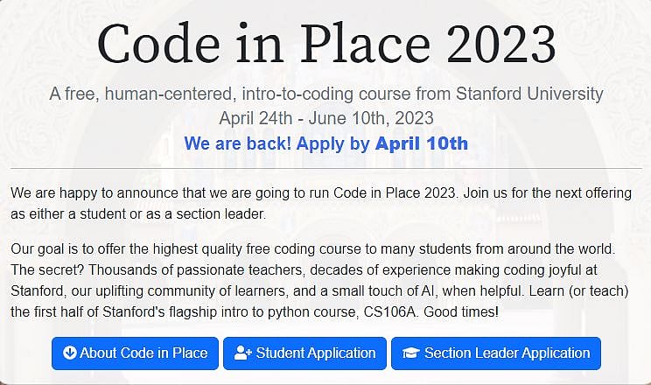Image resolution: width=651 pixels, height=385 pixels.
Task: Open the About Code in Place button
Action: click(135, 353)
